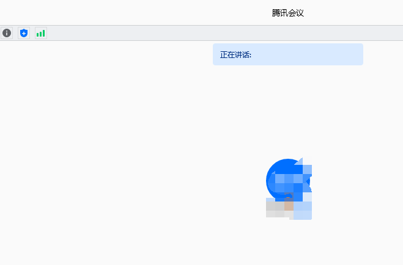The height and width of the screenshot is (265, 403).
Task: Click the 正在讲话: text label
Action: tap(235, 54)
